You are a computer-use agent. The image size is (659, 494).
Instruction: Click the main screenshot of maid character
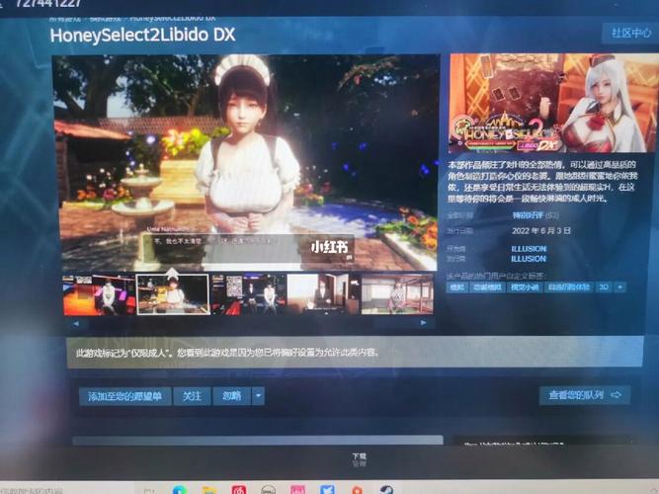point(246,163)
